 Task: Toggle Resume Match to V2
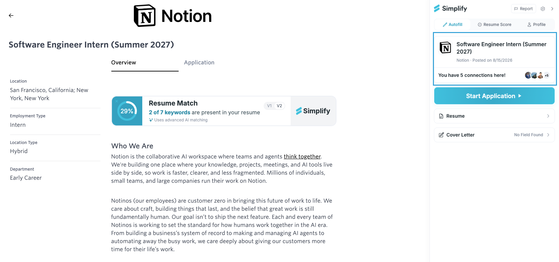[x=279, y=106]
